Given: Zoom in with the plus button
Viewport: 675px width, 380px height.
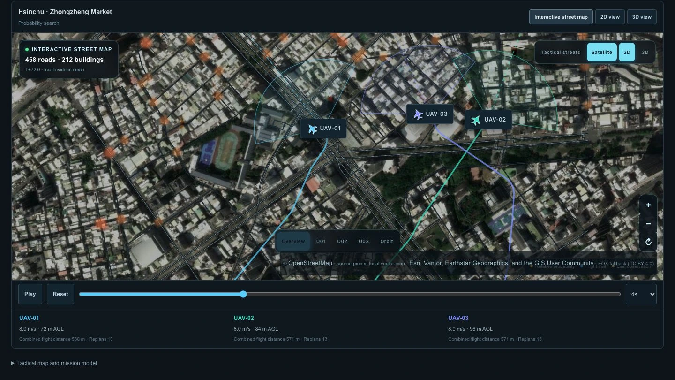Looking at the screenshot, I should [x=648, y=205].
